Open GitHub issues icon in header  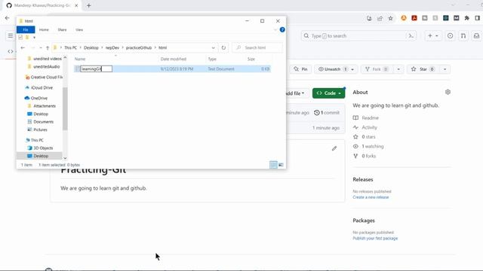tap(450, 36)
